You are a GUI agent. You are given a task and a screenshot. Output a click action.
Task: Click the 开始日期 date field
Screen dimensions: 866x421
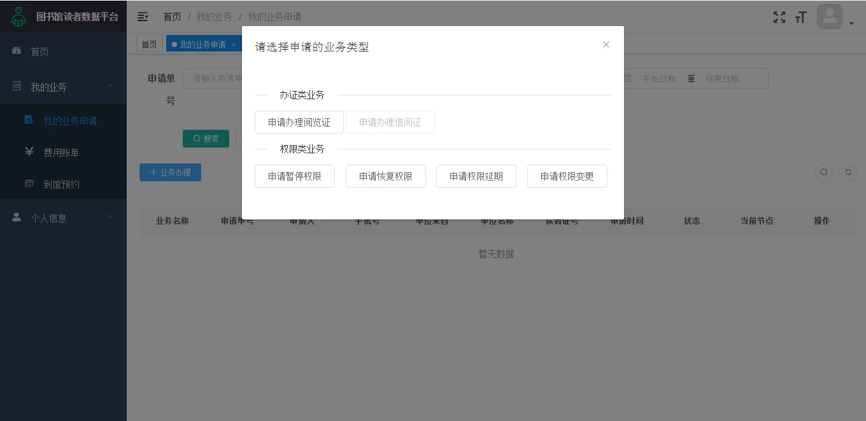click(x=659, y=79)
